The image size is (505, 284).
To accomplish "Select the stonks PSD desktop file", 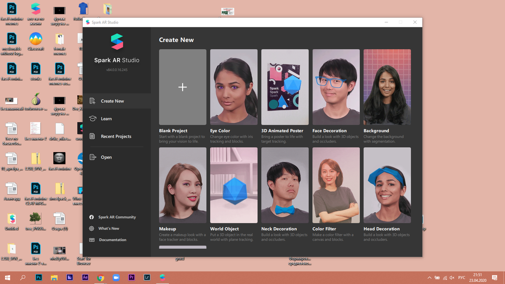I will point(36,71).
